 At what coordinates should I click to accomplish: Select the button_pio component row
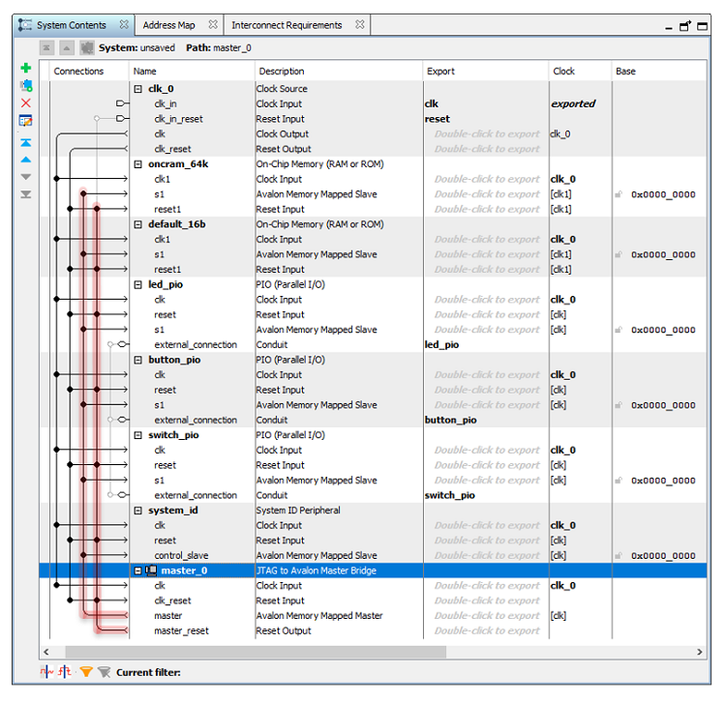pyautogui.click(x=174, y=360)
